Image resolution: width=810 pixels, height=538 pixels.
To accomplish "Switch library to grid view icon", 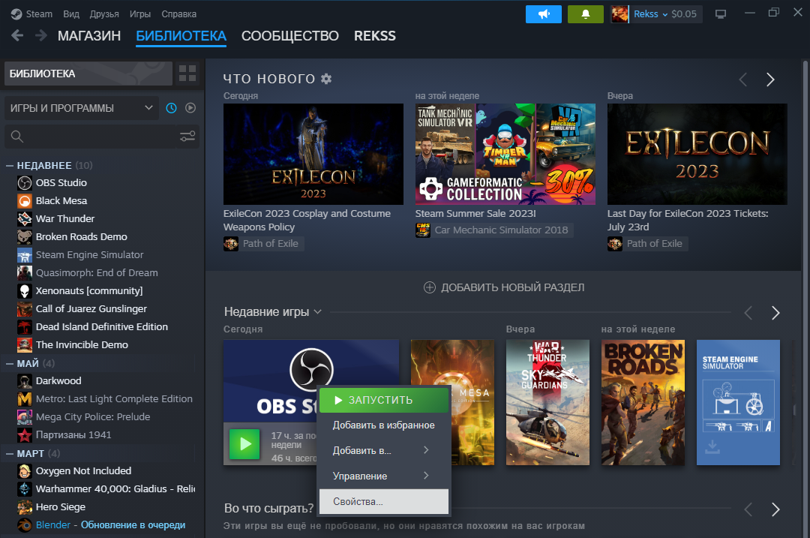I will tap(187, 74).
